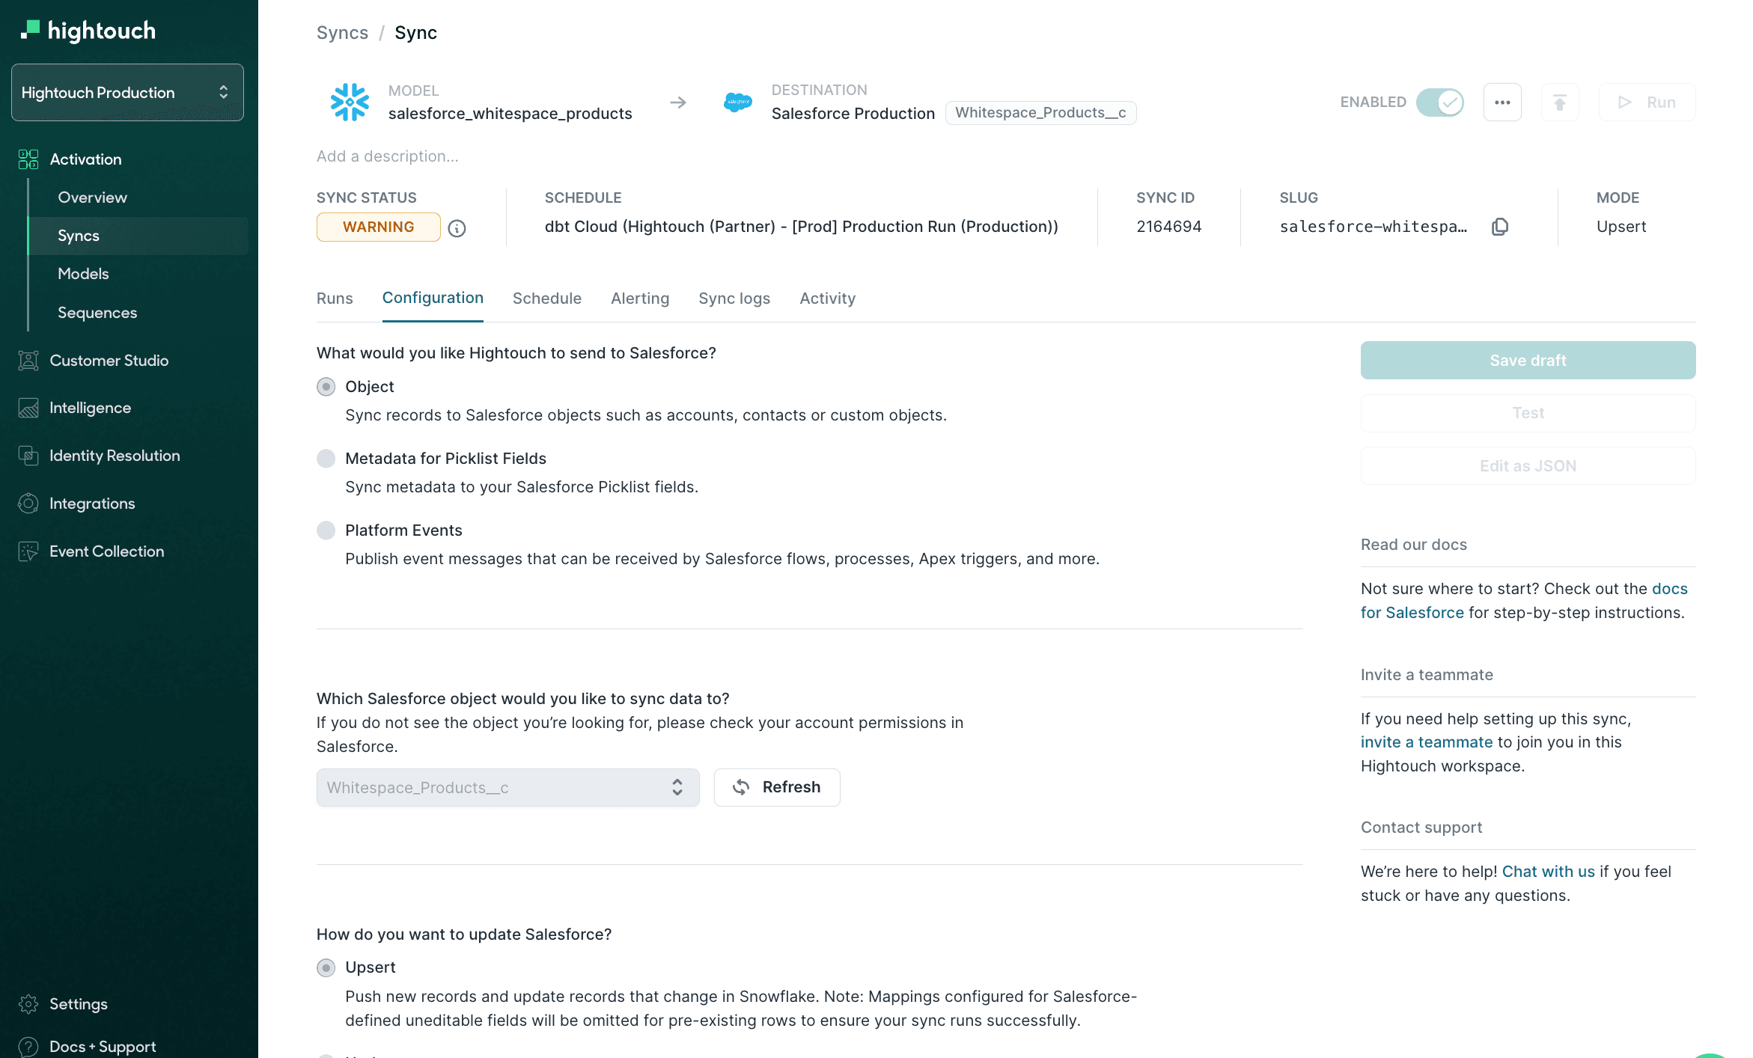This screenshot has width=1753, height=1058.
Task: Open the more options ellipsis menu
Action: pyautogui.click(x=1502, y=102)
